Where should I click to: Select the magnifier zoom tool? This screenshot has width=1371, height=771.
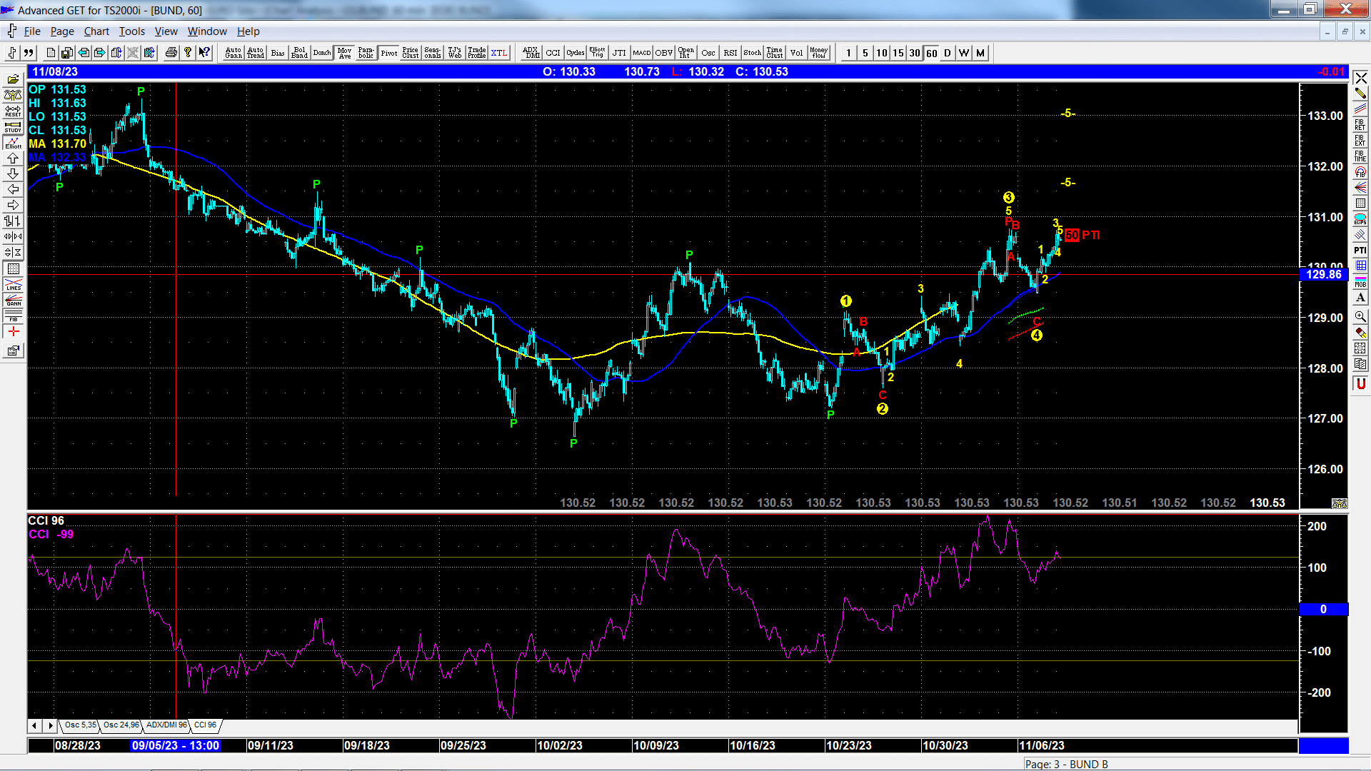click(x=1360, y=316)
